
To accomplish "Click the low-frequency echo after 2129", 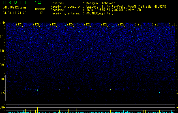I will [160, 93].
